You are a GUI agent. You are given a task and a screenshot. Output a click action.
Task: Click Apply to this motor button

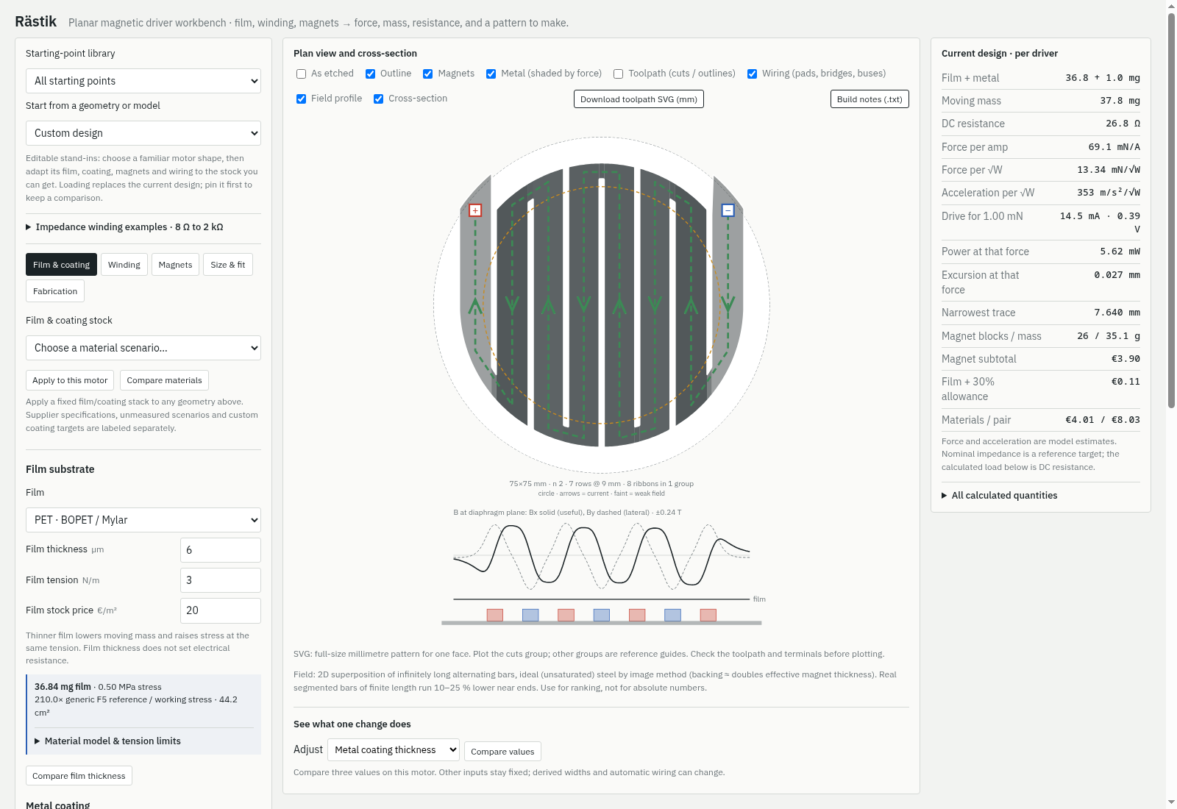[70, 380]
